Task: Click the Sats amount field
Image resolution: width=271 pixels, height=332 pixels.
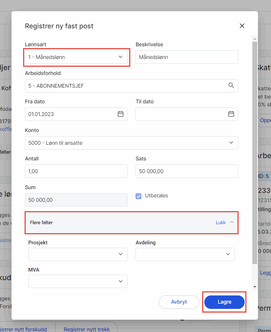Action: pos(186,171)
